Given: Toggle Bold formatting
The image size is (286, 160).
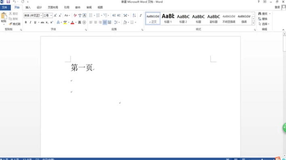Looking at the screenshot, I should [26, 23].
